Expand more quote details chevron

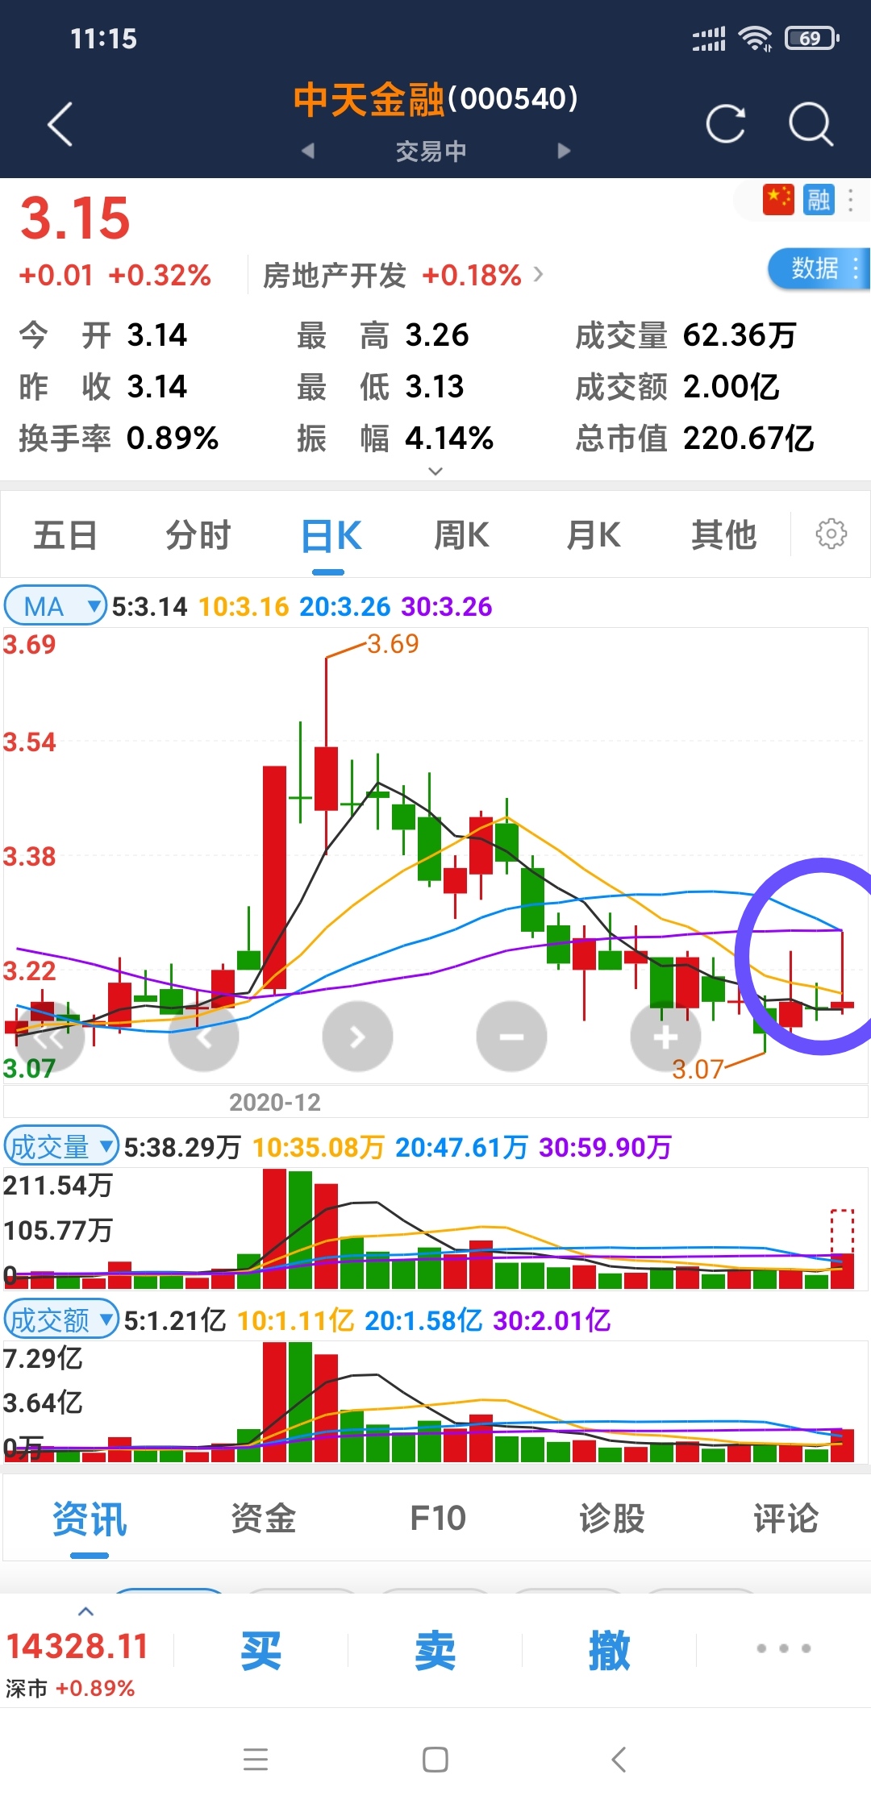point(435,471)
